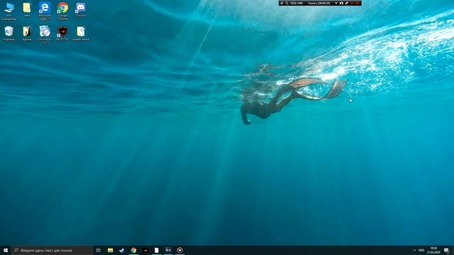
Task: Open the white document app in the taskbar
Action: [x=157, y=250]
